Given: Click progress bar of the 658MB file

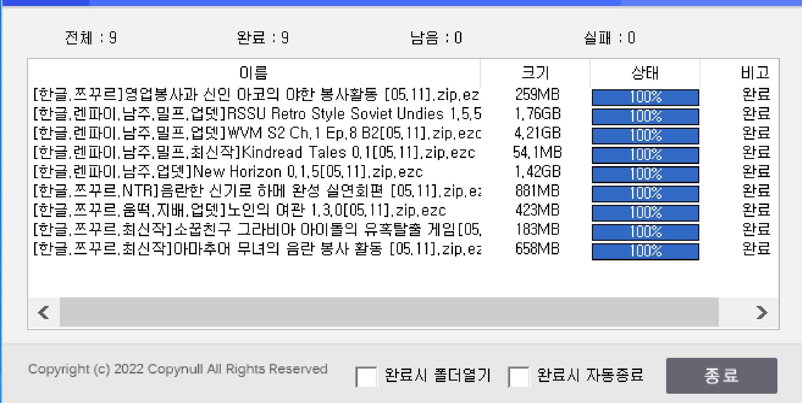Looking at the screenshot, I should (645, 251).
